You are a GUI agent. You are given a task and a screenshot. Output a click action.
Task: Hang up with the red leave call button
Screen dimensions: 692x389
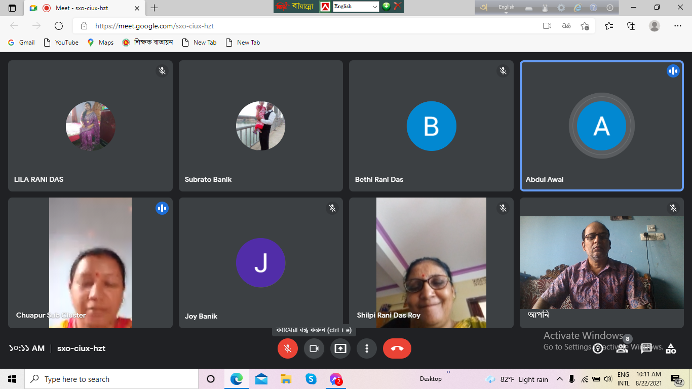click(397, 348)
